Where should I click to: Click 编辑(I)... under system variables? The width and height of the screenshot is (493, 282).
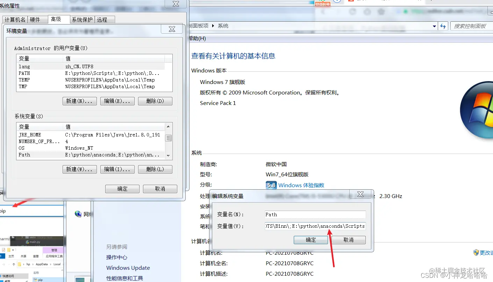pos(117,169)
